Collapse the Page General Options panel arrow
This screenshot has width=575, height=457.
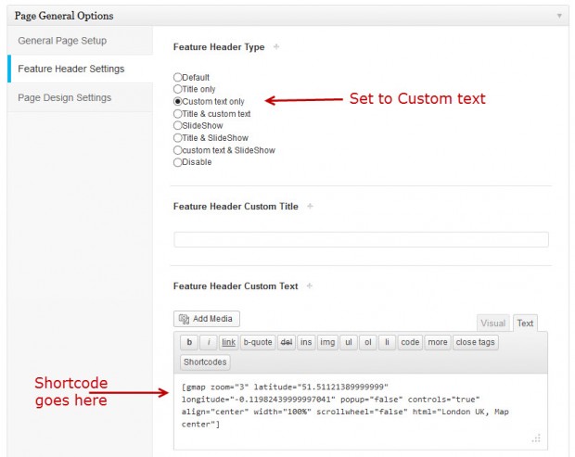tap(559, 16)
